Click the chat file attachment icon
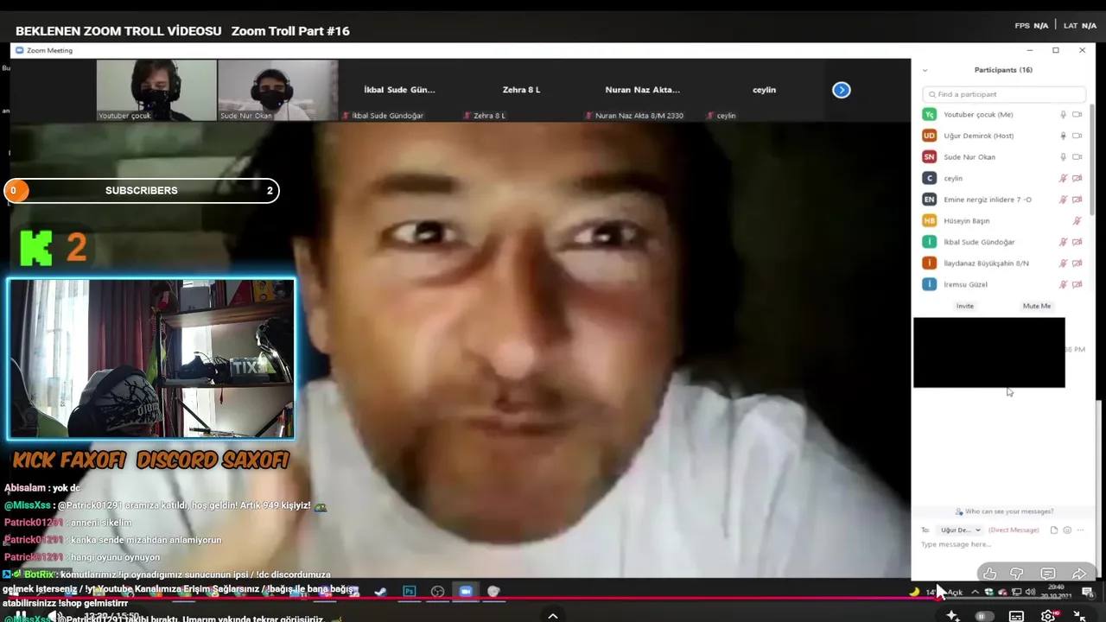 pos(1053,530)
